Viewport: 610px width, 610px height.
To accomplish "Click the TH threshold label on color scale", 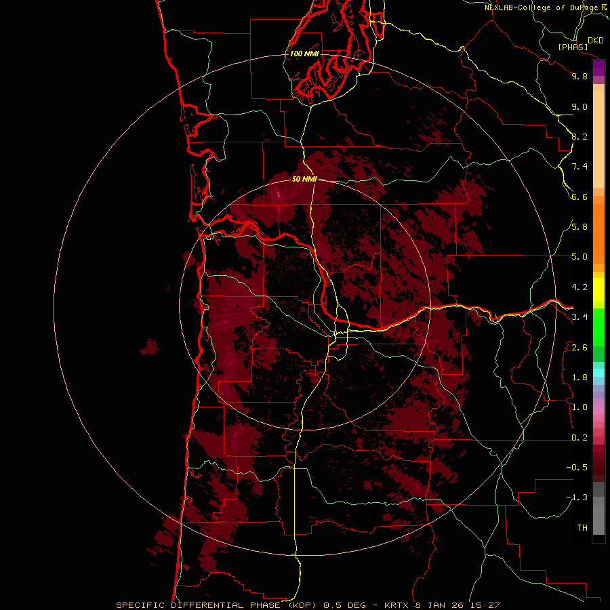I will (582, 528).
